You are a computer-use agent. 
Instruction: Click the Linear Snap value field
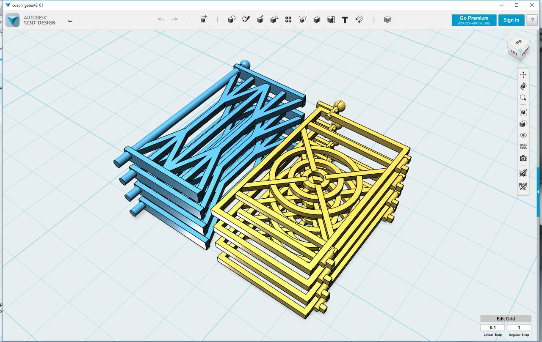tap(492, 328)
